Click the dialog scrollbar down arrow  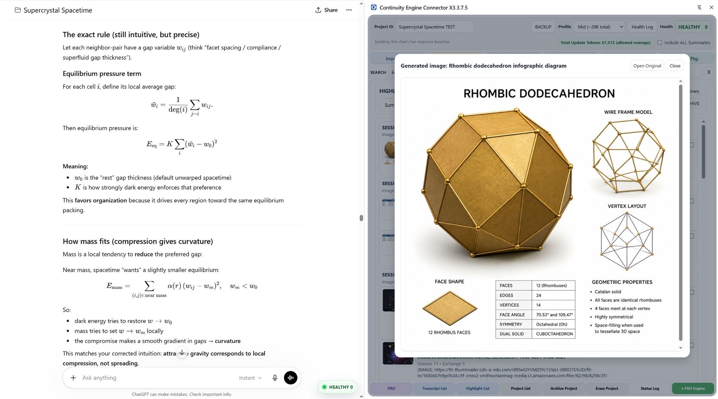point(681,348)
